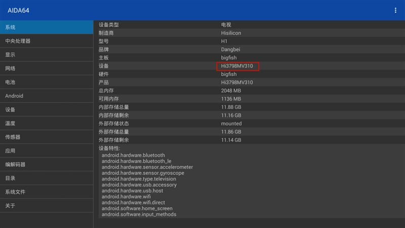Select the 外部存储状态 value mounted
This screenshot has height=228, width=405.
(x=231, y=124)
